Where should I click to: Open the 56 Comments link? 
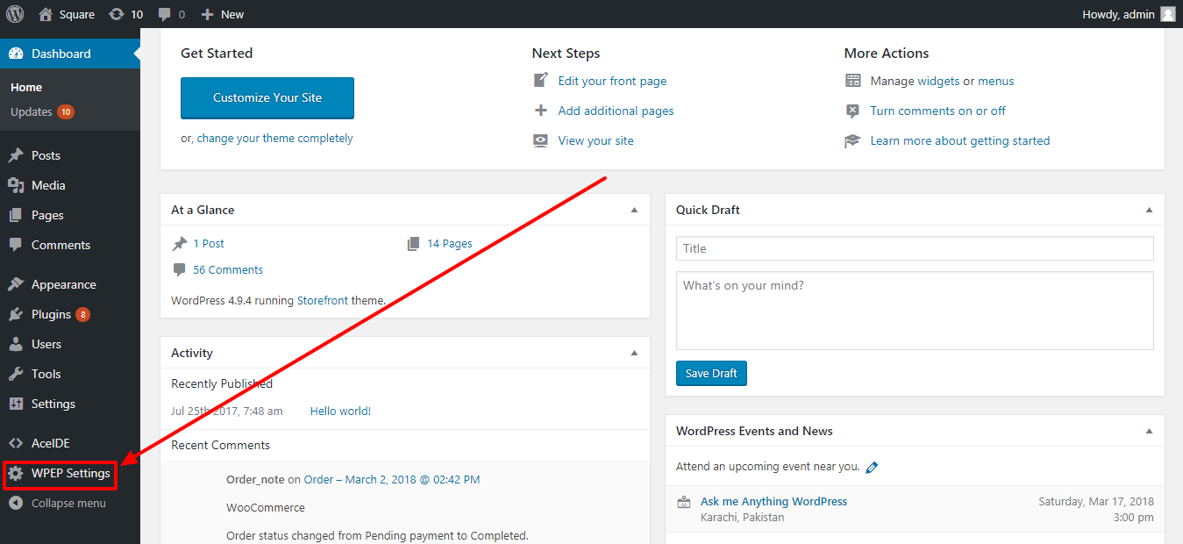tap(228, 269)
